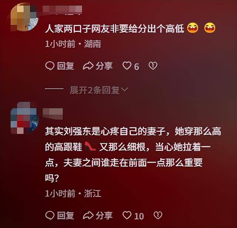
Task: Open the second commenter's blurred username
Action: pos(53,114)
